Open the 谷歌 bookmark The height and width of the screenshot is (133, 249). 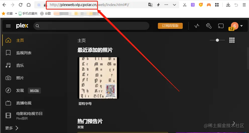click(x=46, y=14)
